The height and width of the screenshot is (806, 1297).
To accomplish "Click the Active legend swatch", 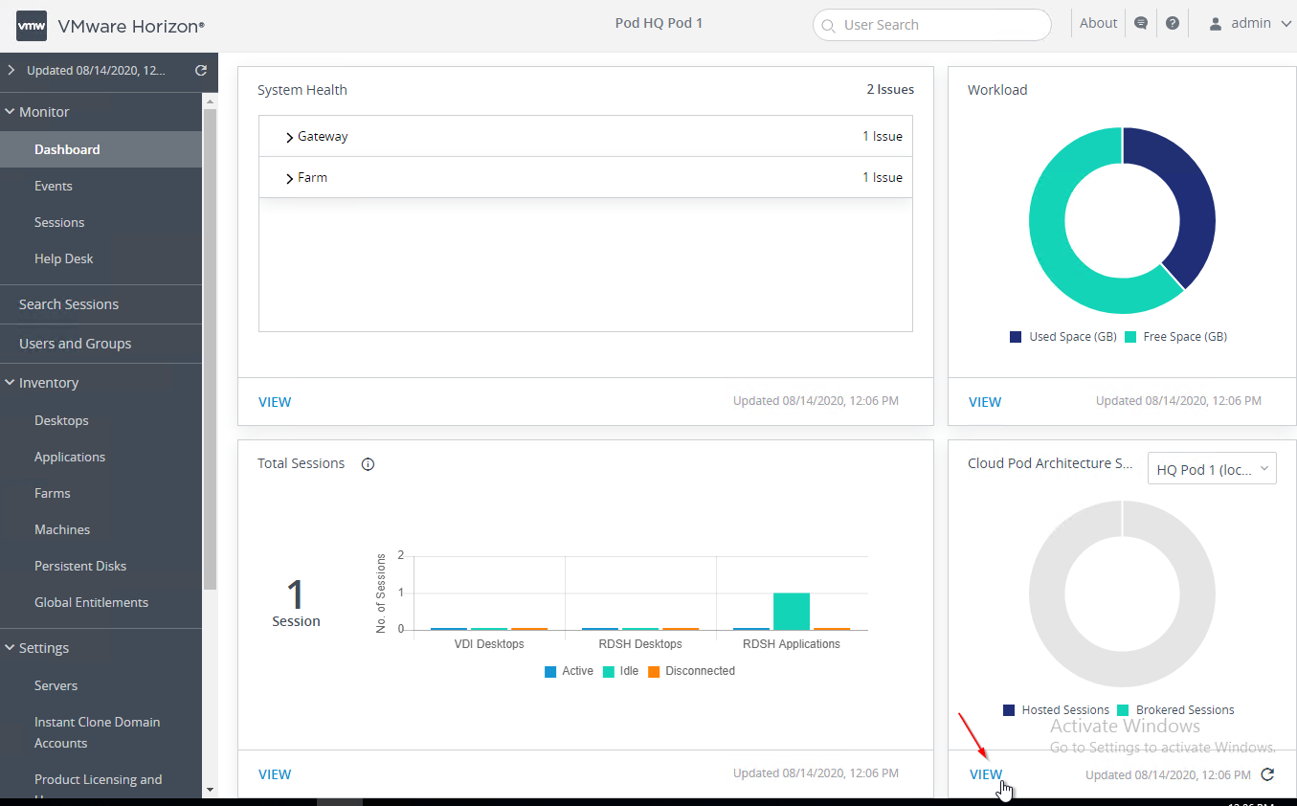I will tap(550, 672).
